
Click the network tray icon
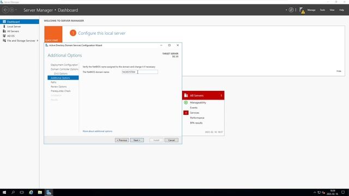point(319,192)
